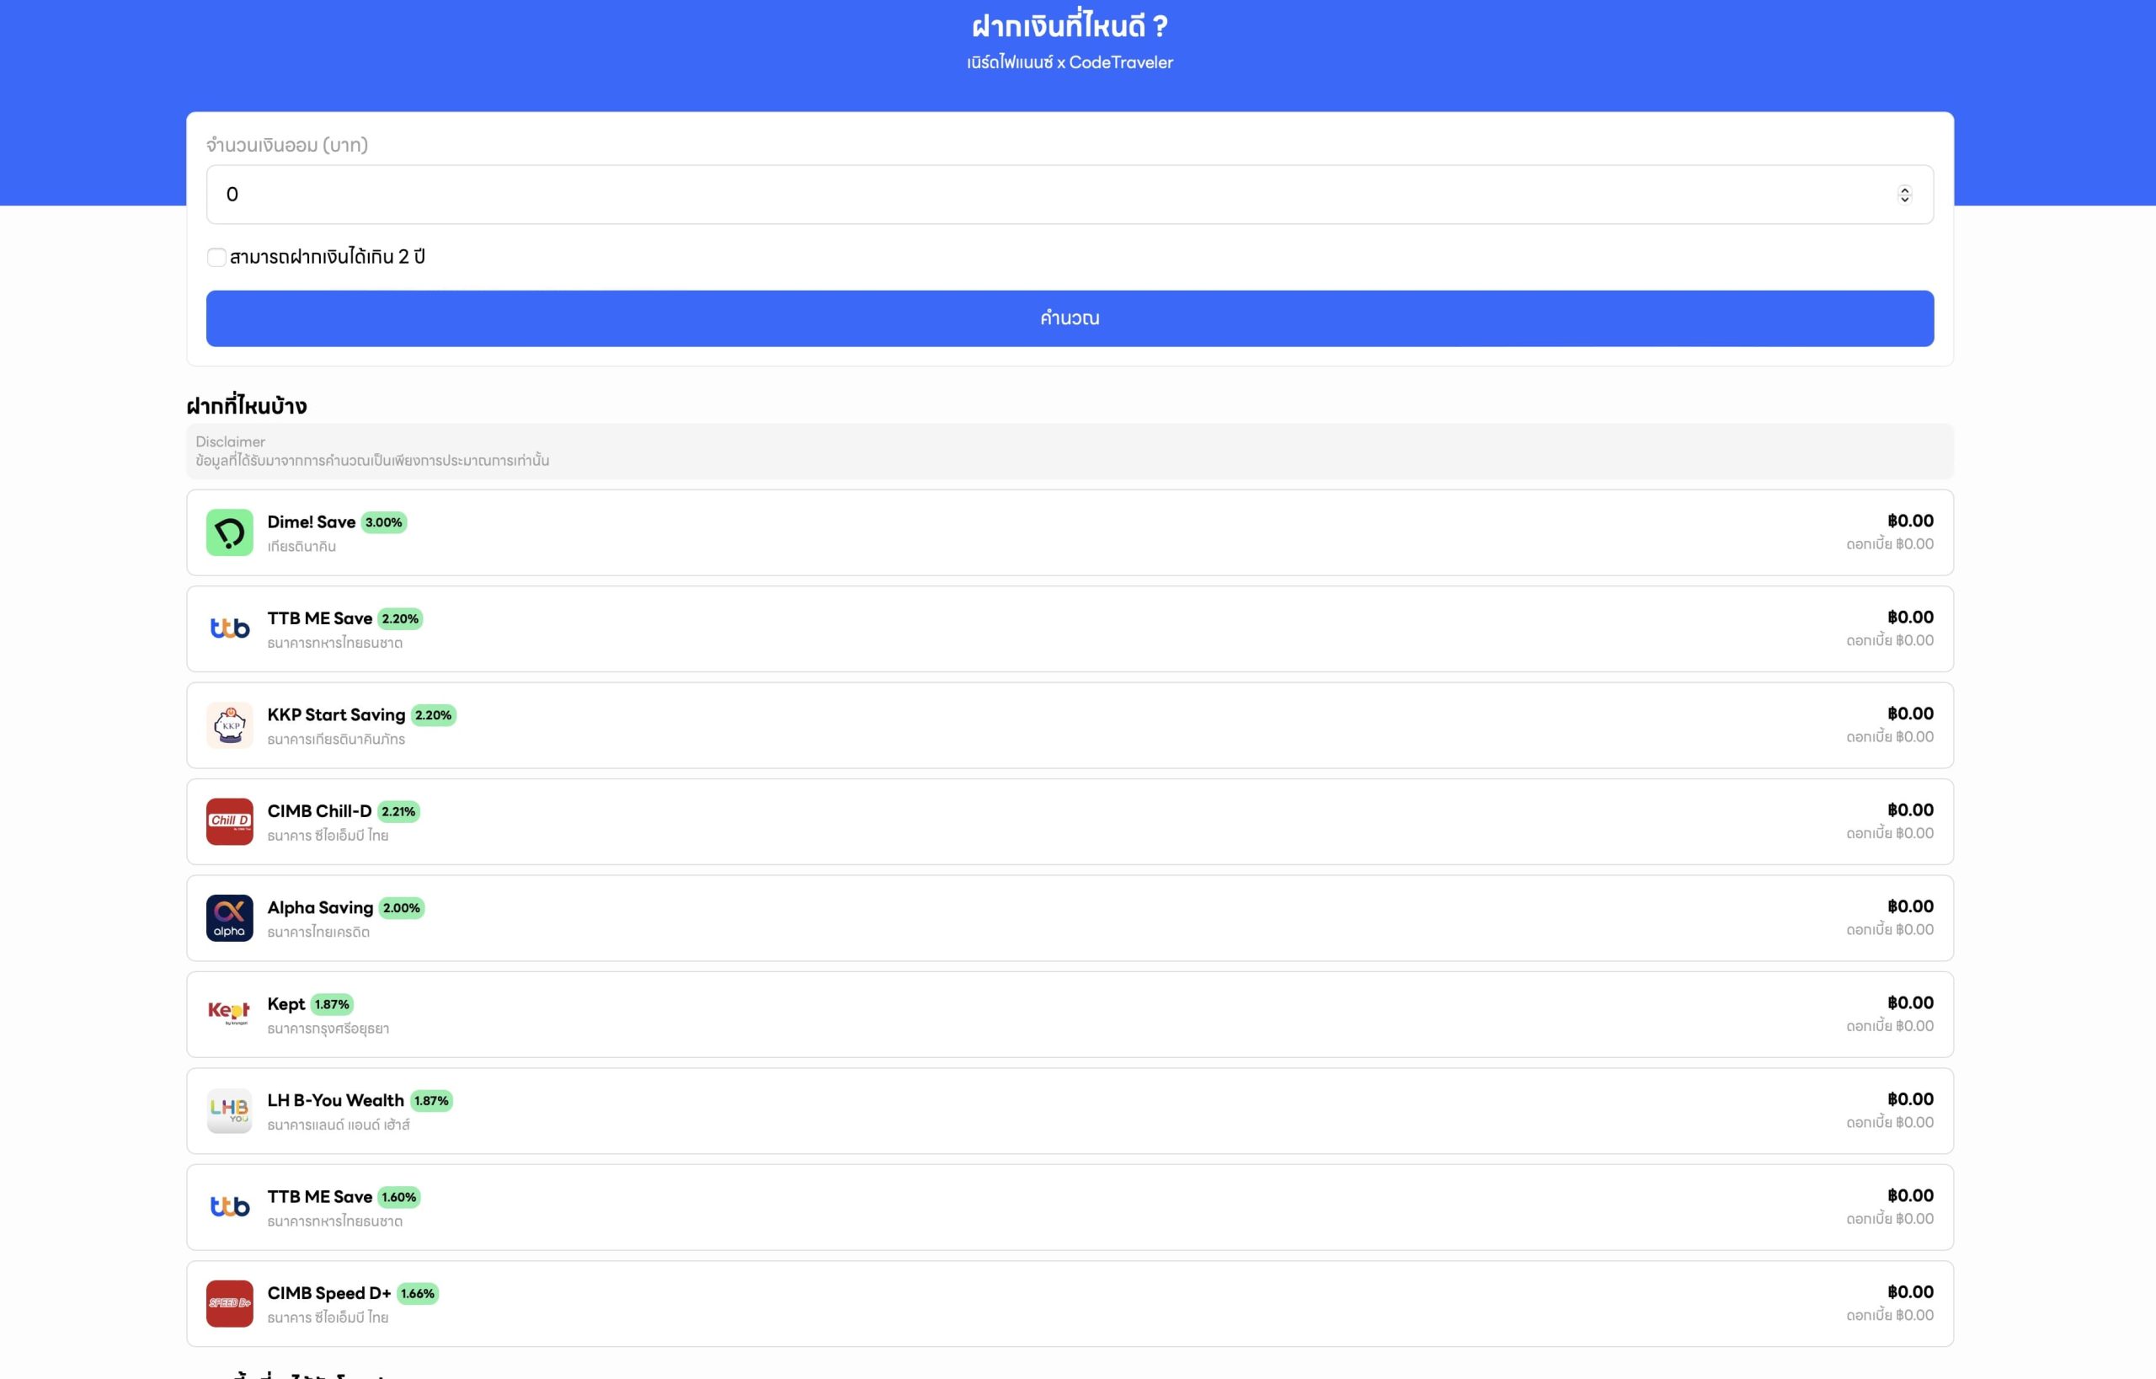
Task: Click the Dime! Save app icon
Action: [x=229, y=532]
